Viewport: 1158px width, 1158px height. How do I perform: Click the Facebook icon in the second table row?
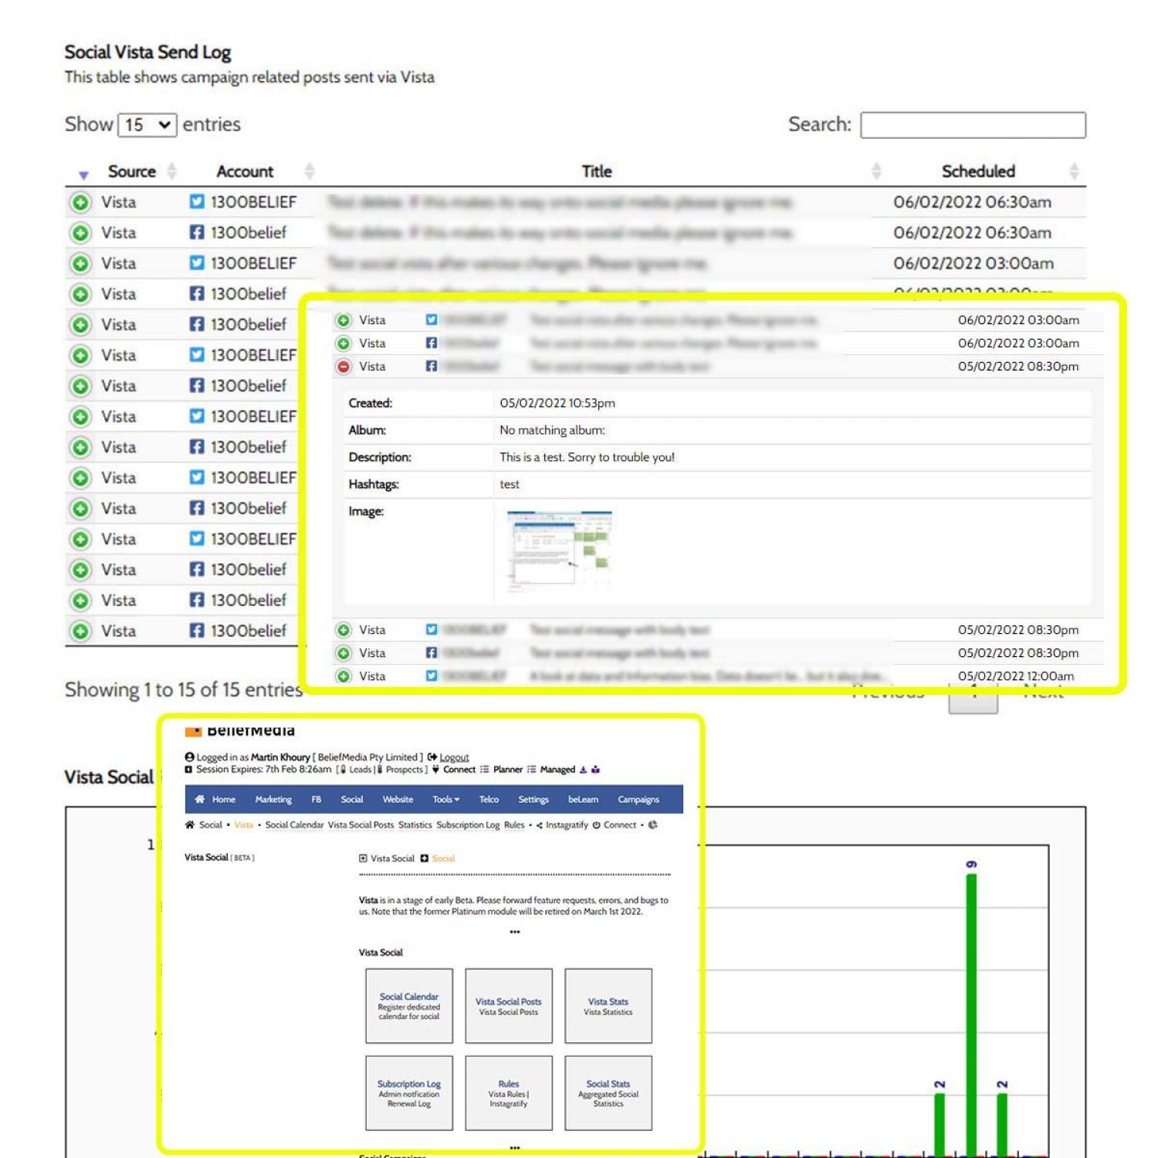(197, 232)
